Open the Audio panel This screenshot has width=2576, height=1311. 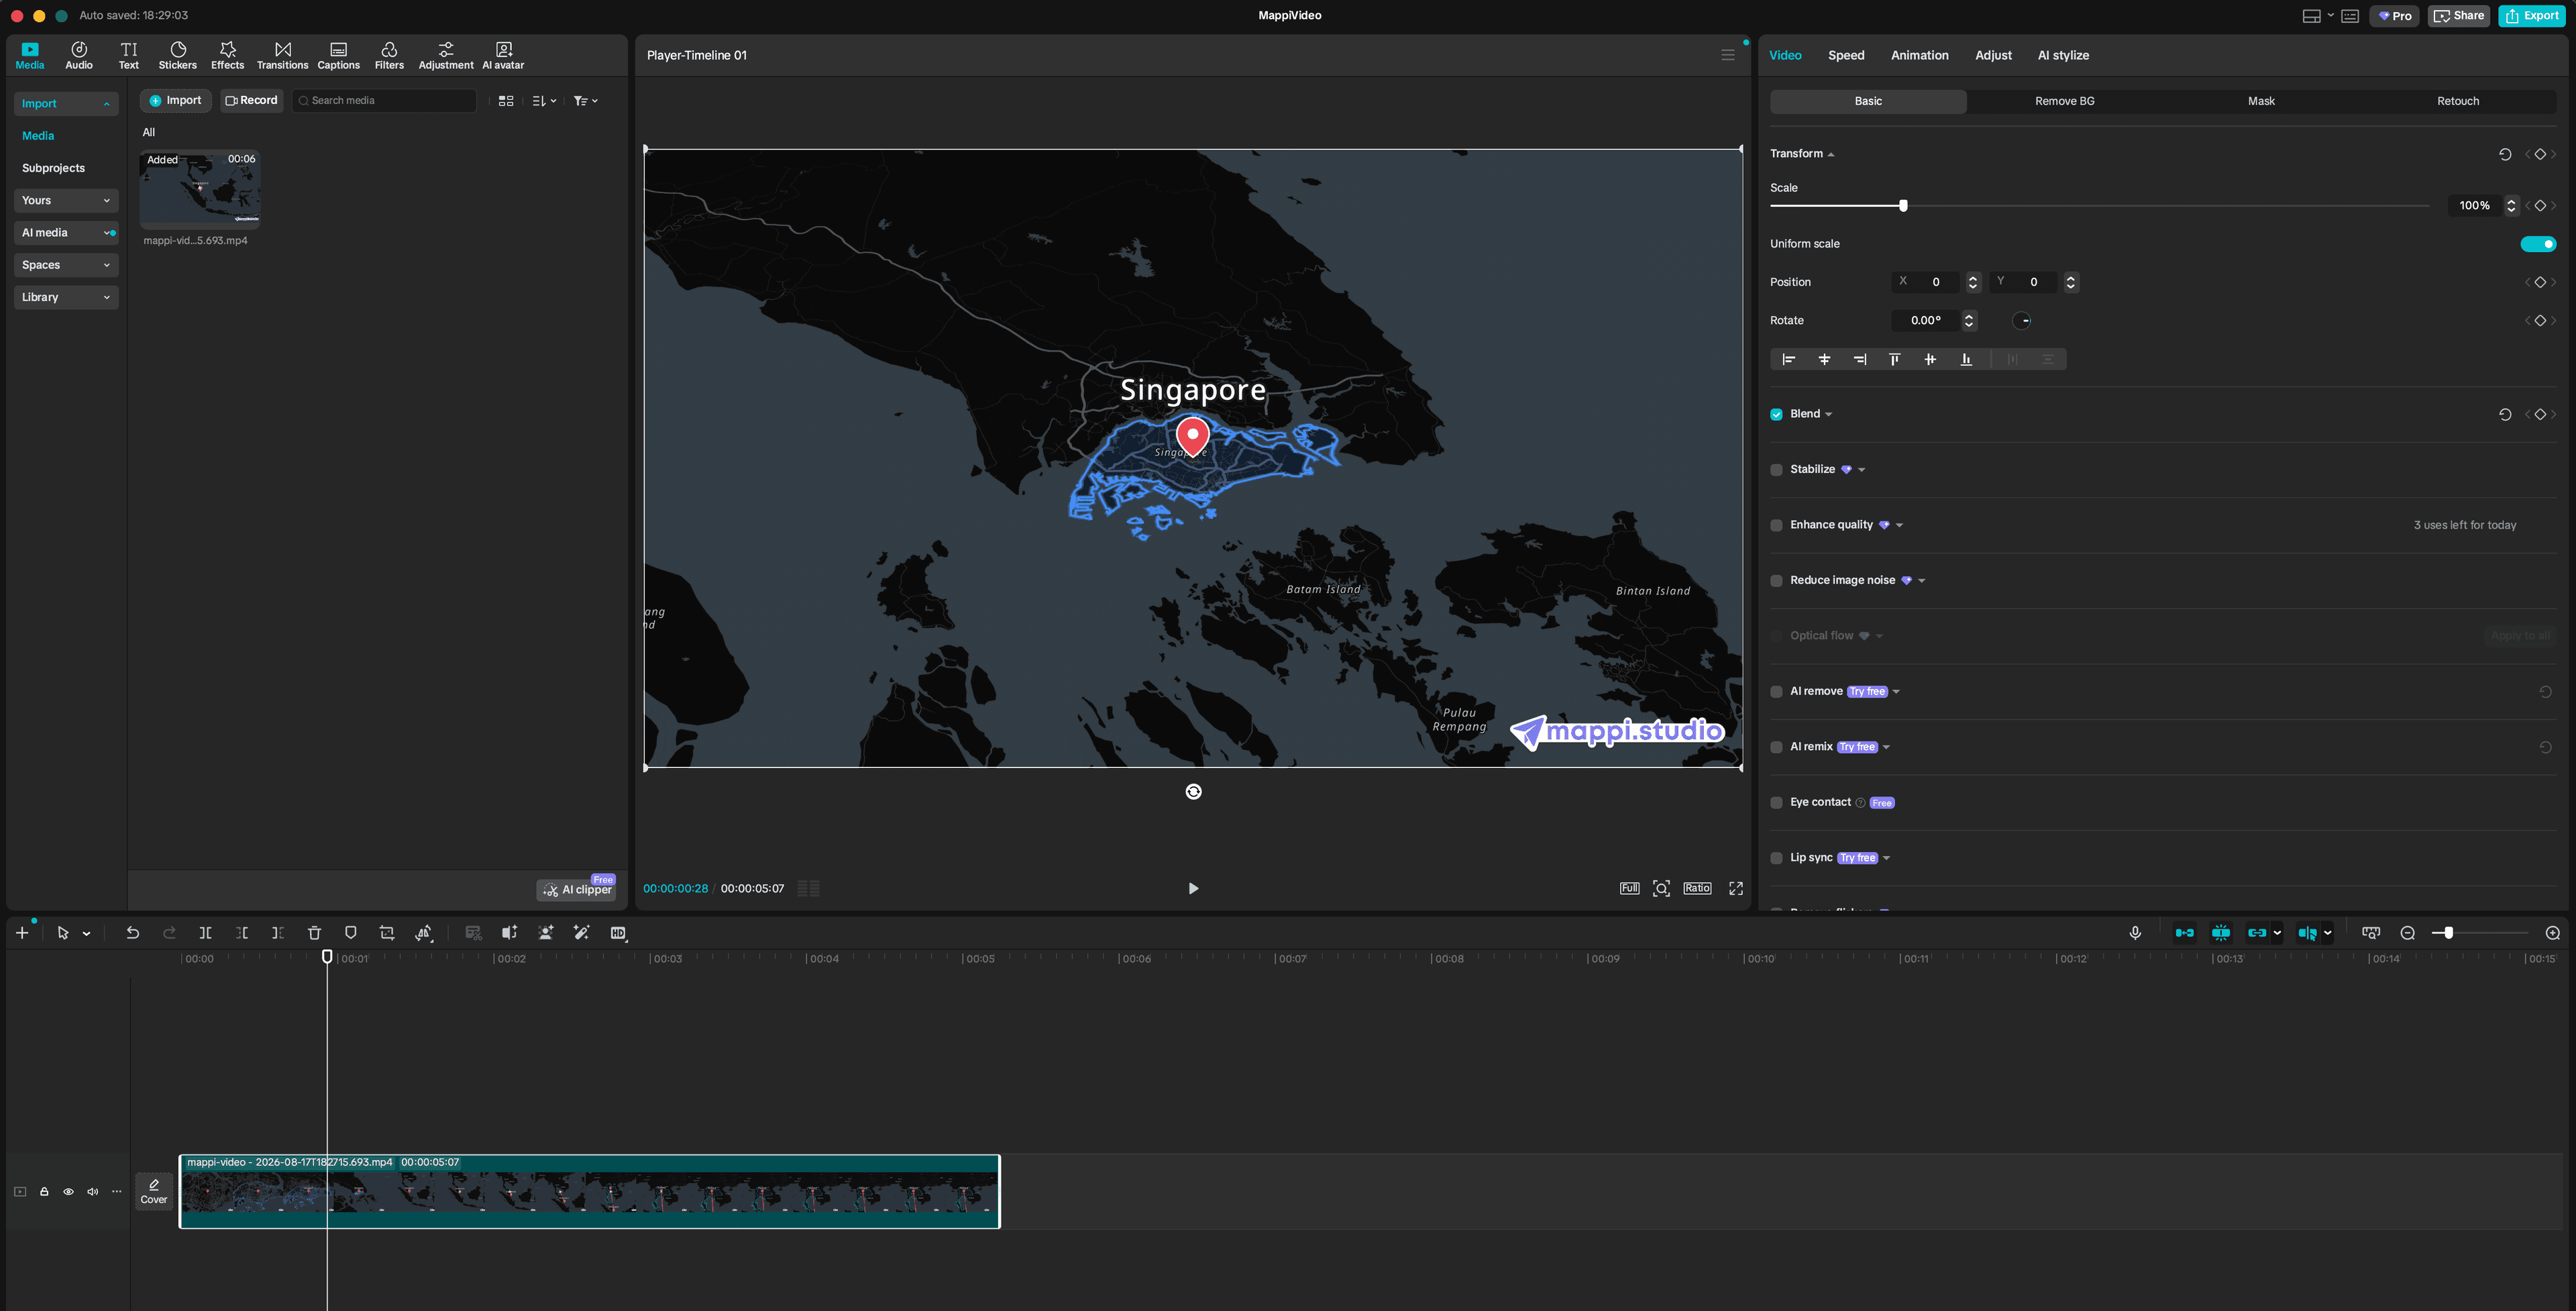(x=79, y=55)
